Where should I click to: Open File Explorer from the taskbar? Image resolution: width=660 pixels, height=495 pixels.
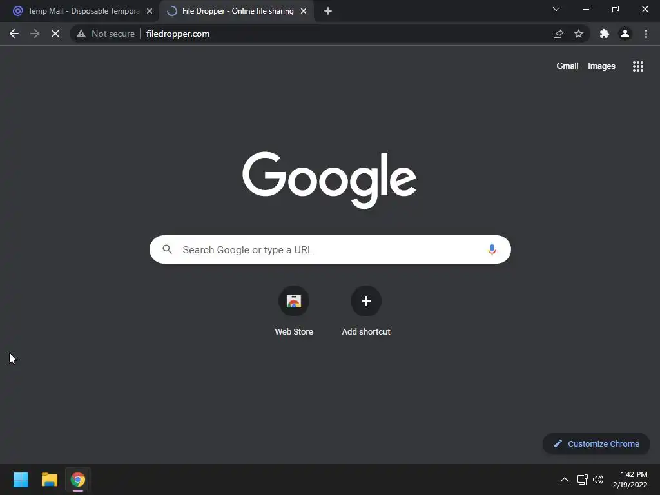click(x=49, y=480)
